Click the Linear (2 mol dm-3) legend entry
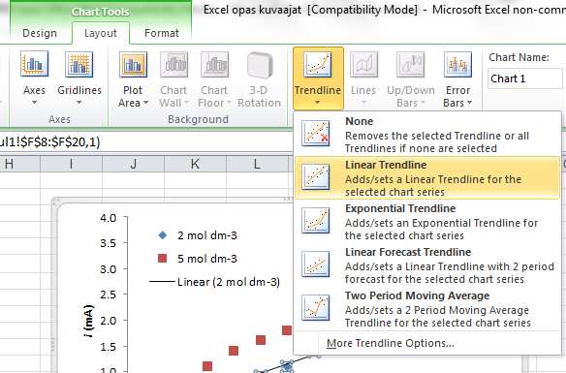The width and height of the screenshot is (566, 373). click(215, 282)
